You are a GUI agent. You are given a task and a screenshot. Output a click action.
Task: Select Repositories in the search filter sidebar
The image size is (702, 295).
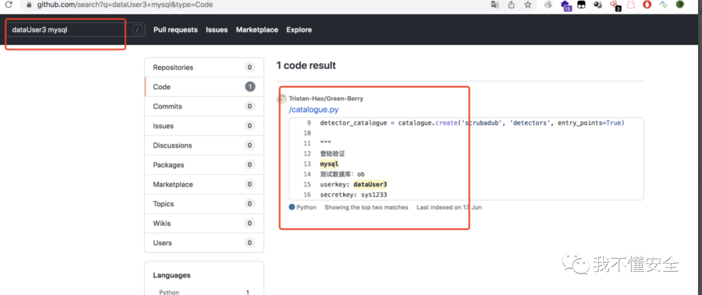(173, 68)
